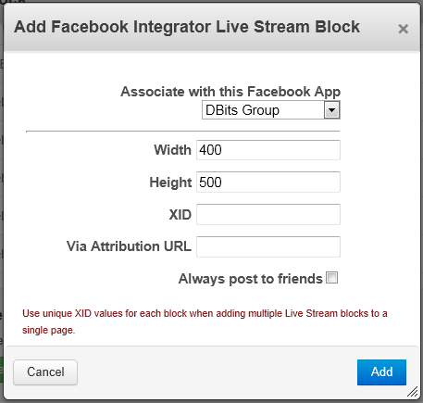Click the blue Add button
423x403 pixels.
(381, 372)
